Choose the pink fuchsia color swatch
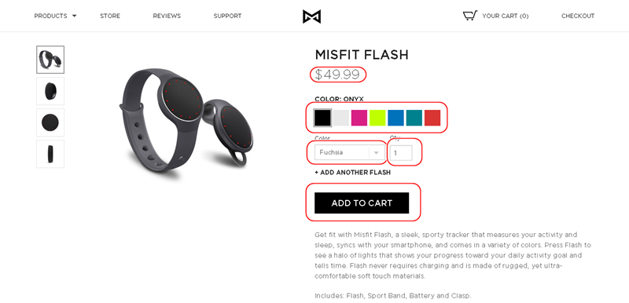 (359, 118)
